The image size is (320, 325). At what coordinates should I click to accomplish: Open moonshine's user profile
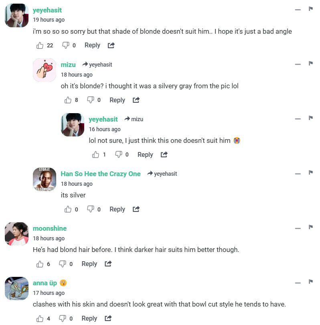tap(50, 228)
